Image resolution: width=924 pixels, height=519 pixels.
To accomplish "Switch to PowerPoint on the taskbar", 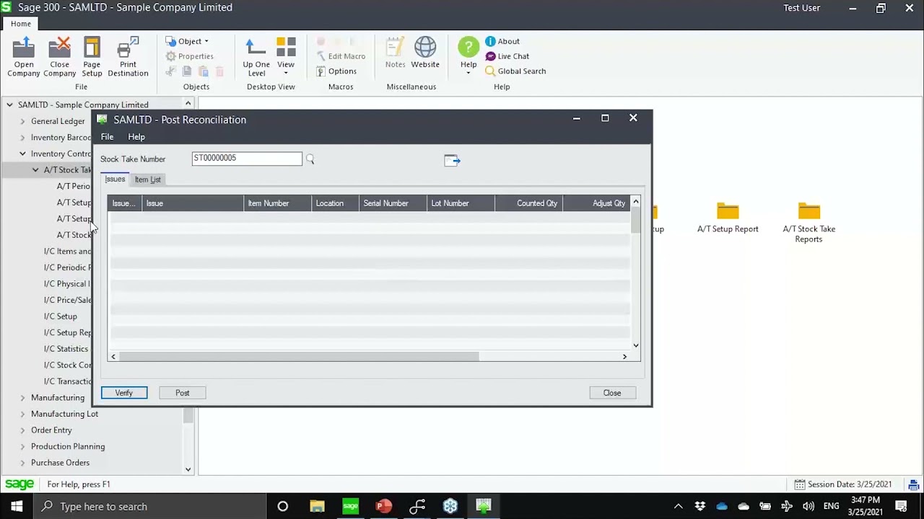I will 383,506.
